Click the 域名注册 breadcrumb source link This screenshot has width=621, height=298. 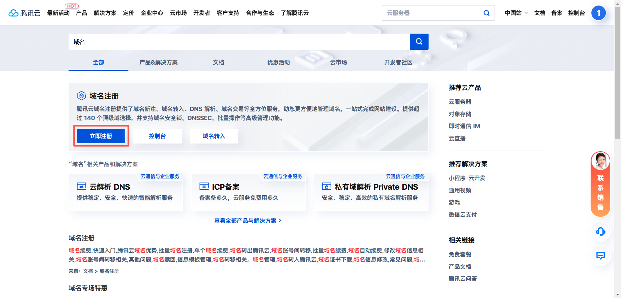tap(109, 271)
